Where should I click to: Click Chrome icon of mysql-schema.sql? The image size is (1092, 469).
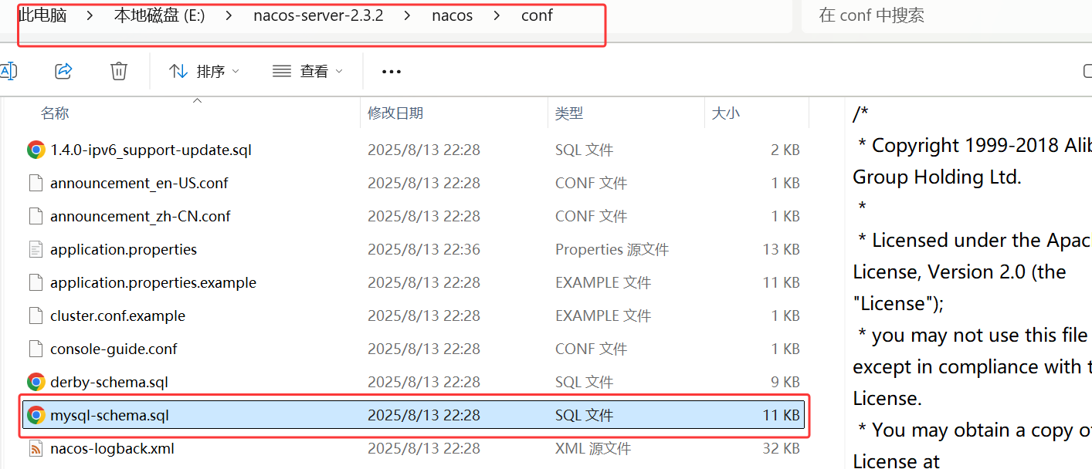click(x=36, y=415)
